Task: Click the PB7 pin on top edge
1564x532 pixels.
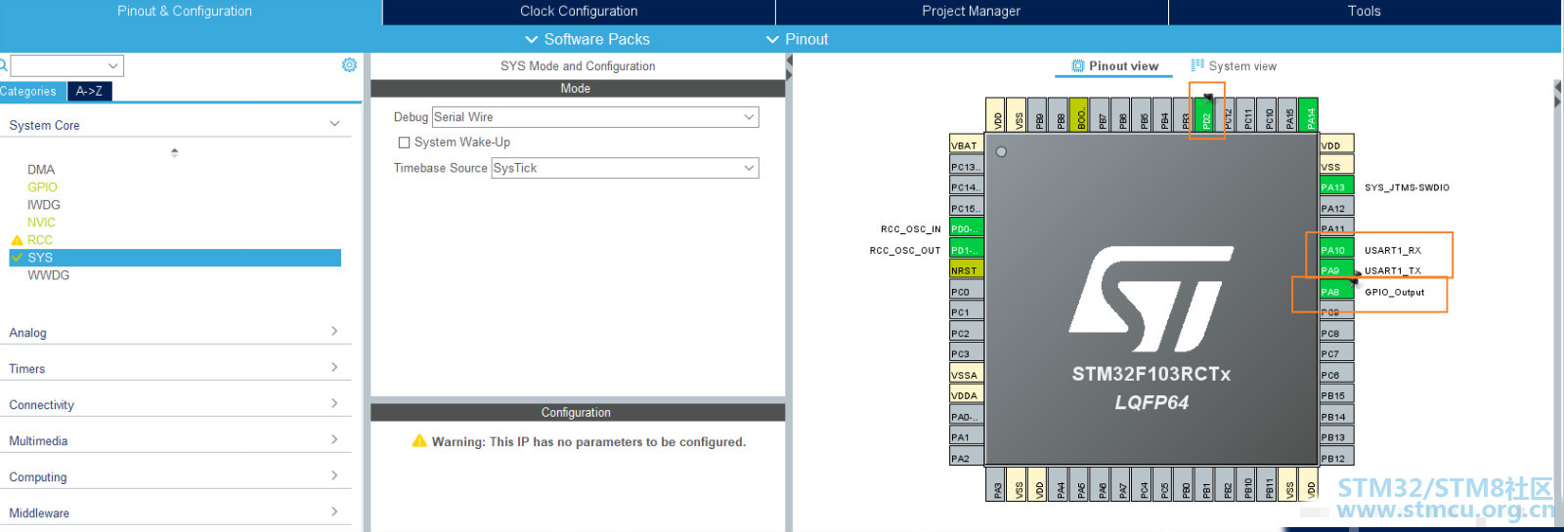Action: click(x=1102, y=114)
